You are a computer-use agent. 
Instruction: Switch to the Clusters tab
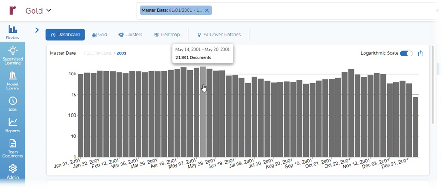click(130, 34)
